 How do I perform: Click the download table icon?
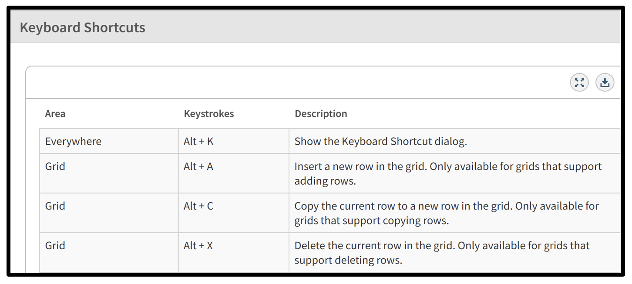click(605, 83)
